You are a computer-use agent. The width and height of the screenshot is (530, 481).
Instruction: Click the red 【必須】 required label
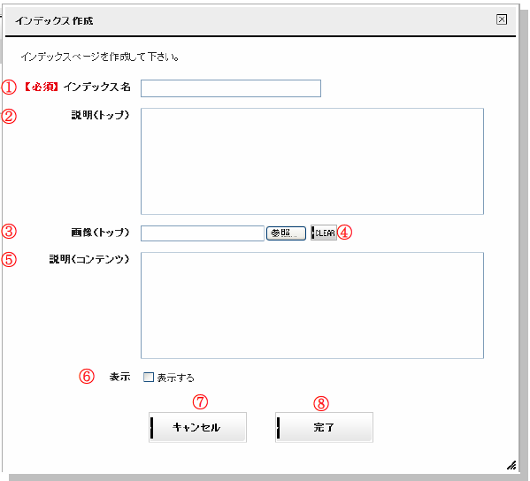tap(42, 88)
